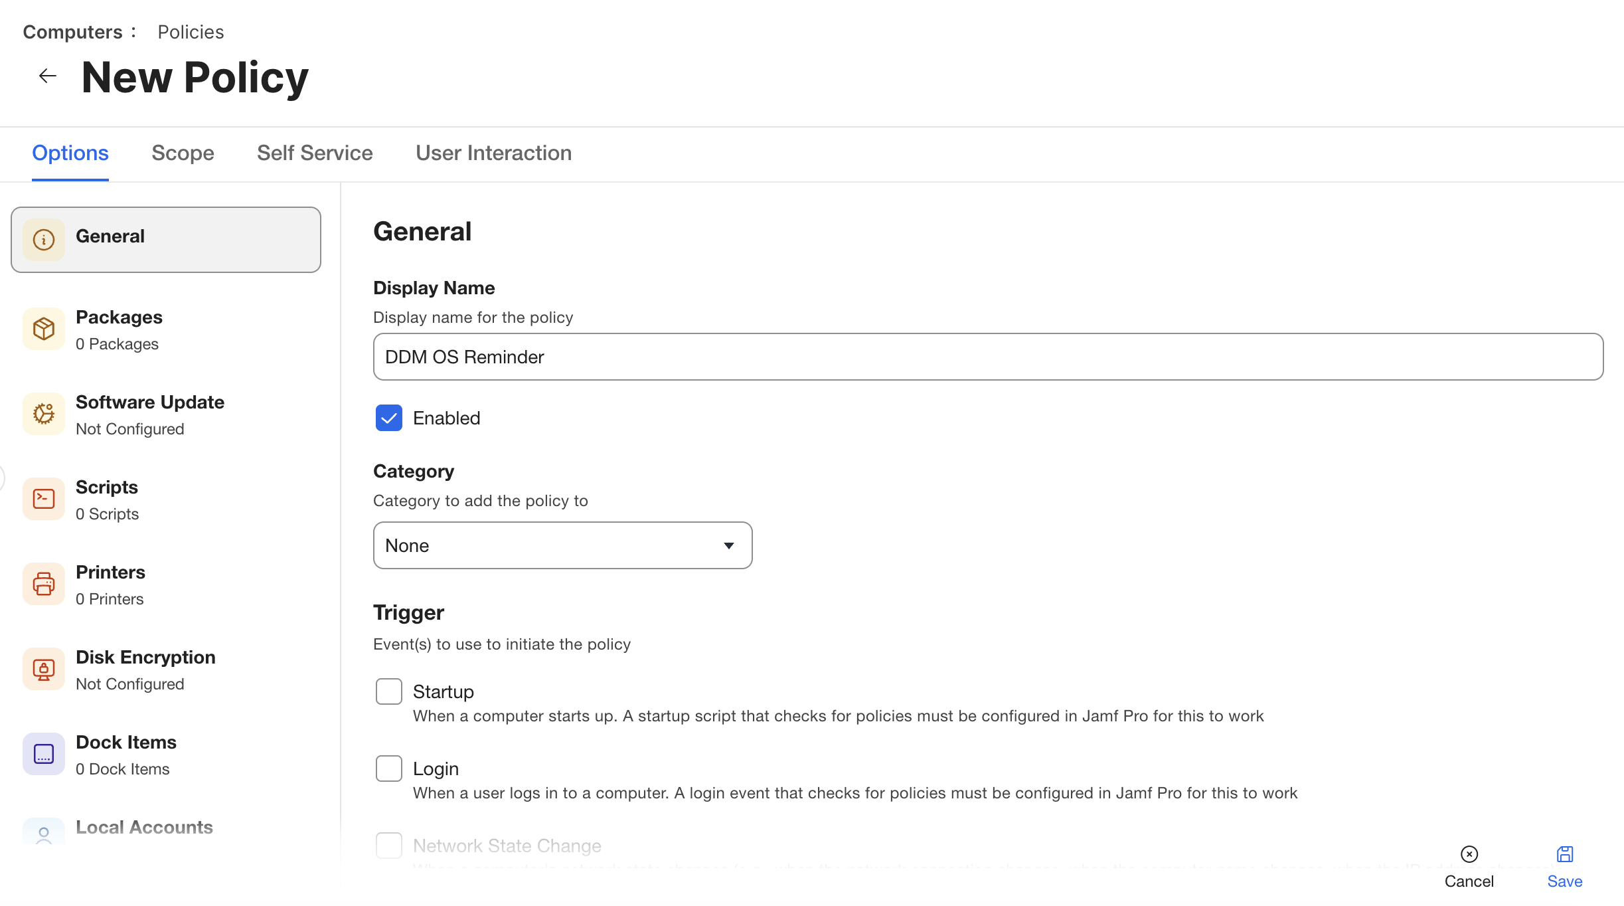Click the 'Enabled' label text

[x=446, y=418]
